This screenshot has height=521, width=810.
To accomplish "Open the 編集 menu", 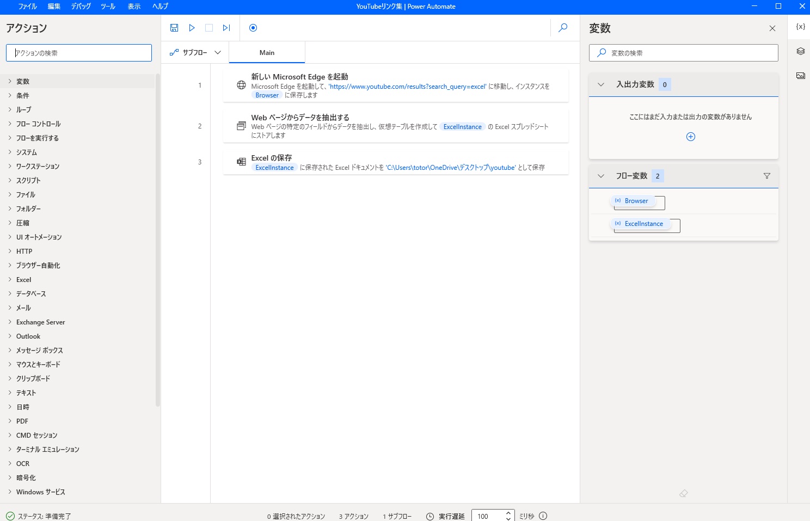I will [x=54, y=7].
